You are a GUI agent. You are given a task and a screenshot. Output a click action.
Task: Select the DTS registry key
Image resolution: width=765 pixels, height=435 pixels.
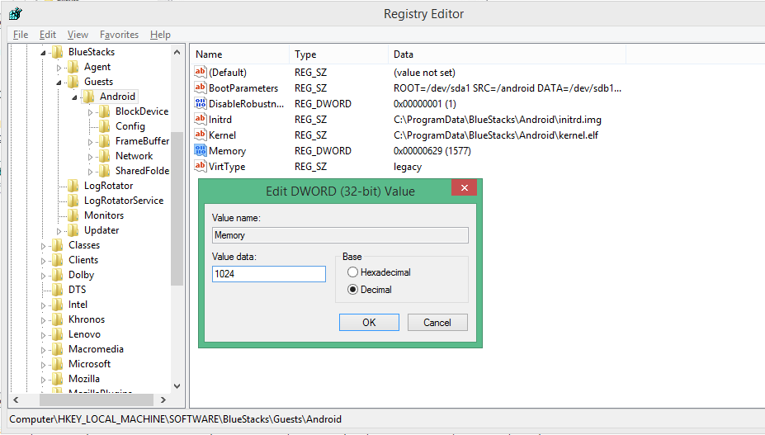(x=77, y=290)
